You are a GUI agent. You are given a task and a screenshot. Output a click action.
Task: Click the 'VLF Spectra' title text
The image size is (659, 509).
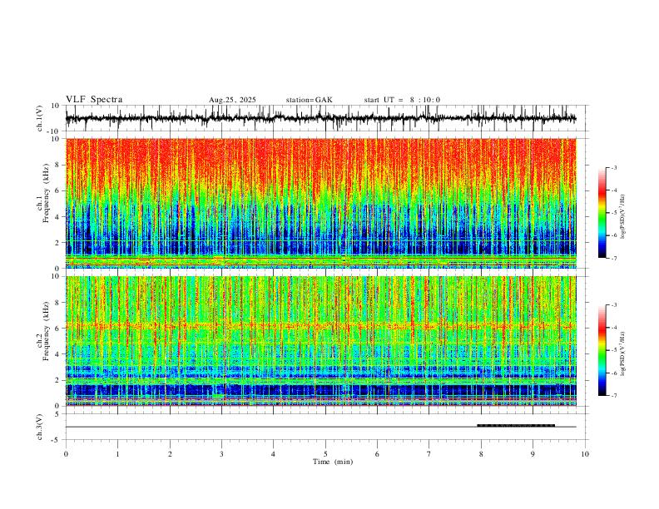click(94, 100)
